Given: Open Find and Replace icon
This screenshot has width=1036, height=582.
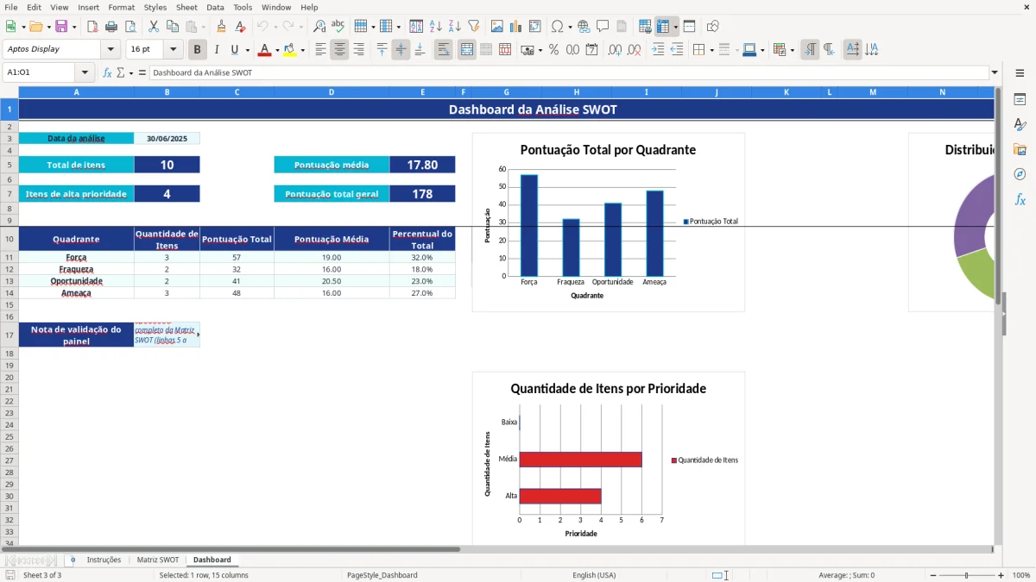Looking at the screenshot, I should pyautogui.click(x=319, y=27).
